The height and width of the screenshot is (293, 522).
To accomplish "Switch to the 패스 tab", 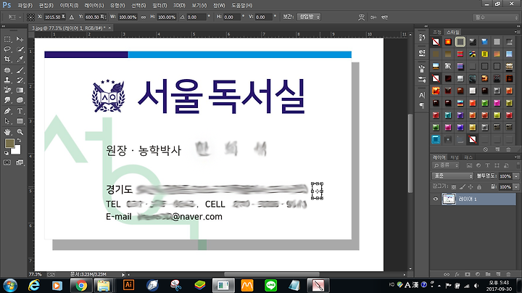I will tap(468, 157).
